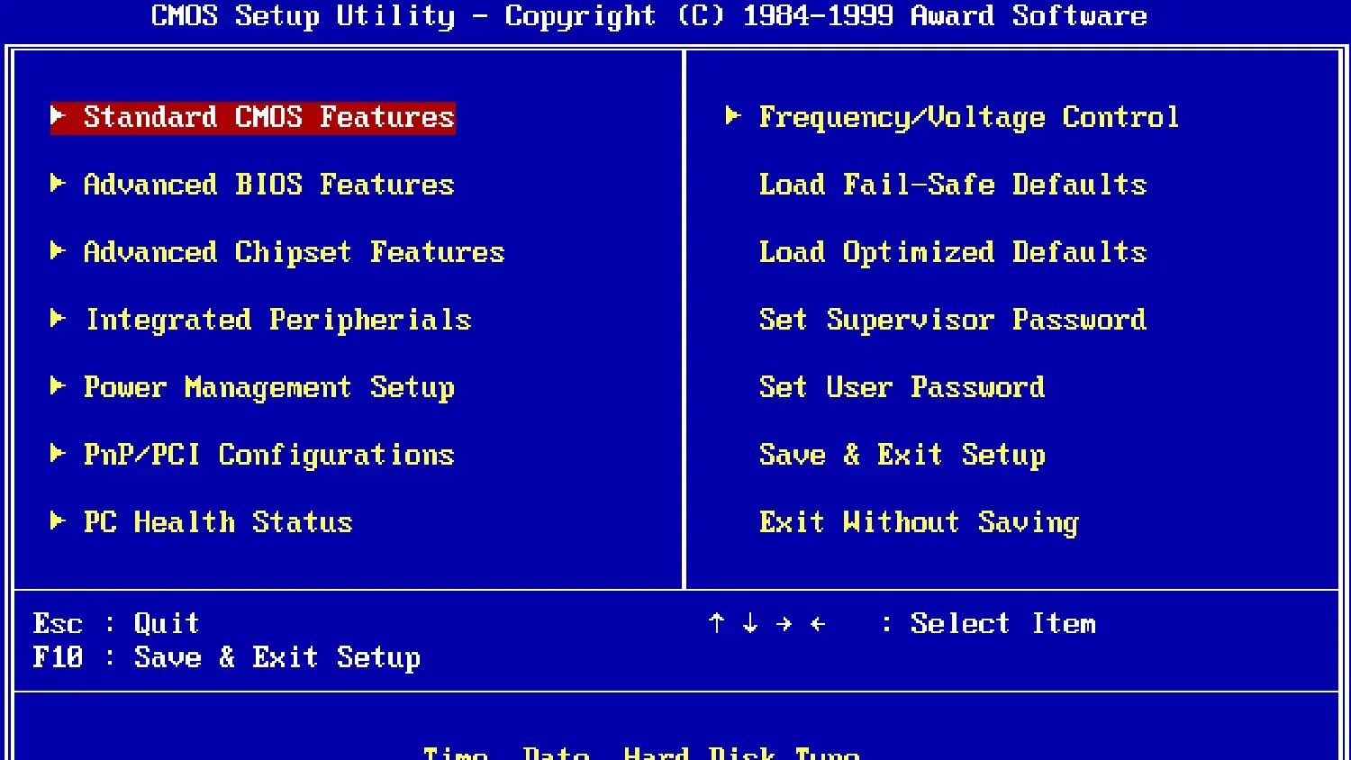Click the down arrow key symbol
This screenshot has width=1351, height=760.
coord(750,623)
